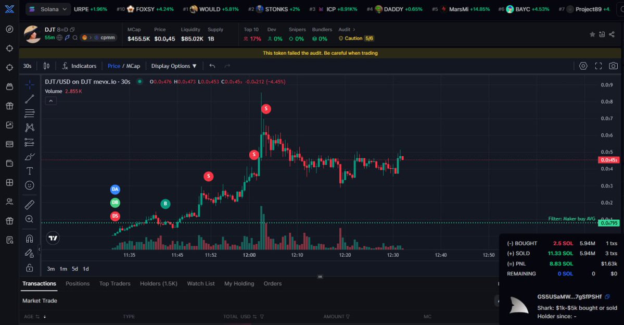Screen dimensions: 624x325
Task: Enter fullscreen chart mode
Action: 598,66
